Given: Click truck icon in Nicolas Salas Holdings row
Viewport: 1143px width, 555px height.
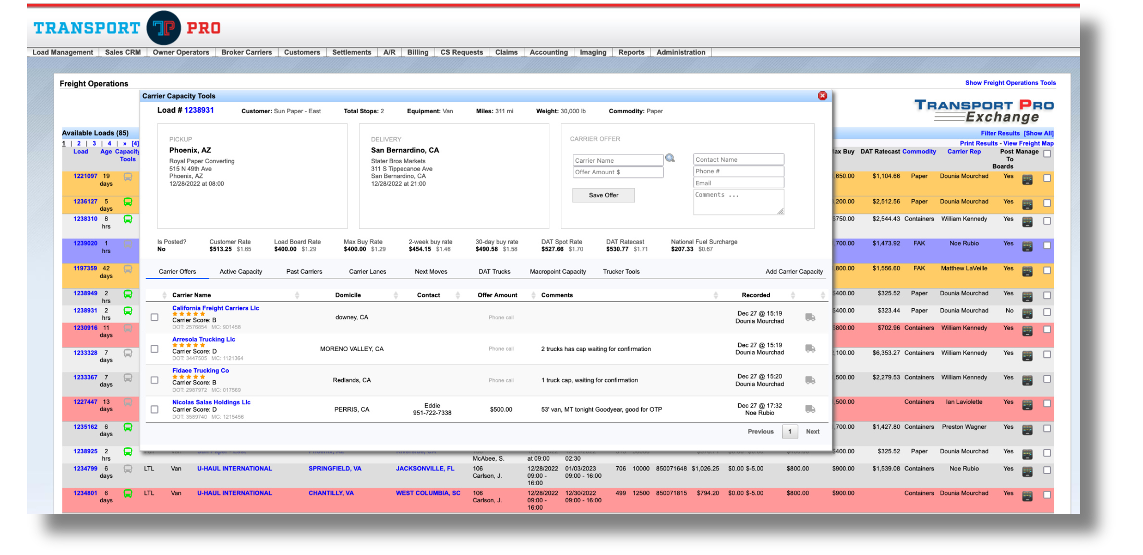Looking at the screenshot, I should point(810,409).
